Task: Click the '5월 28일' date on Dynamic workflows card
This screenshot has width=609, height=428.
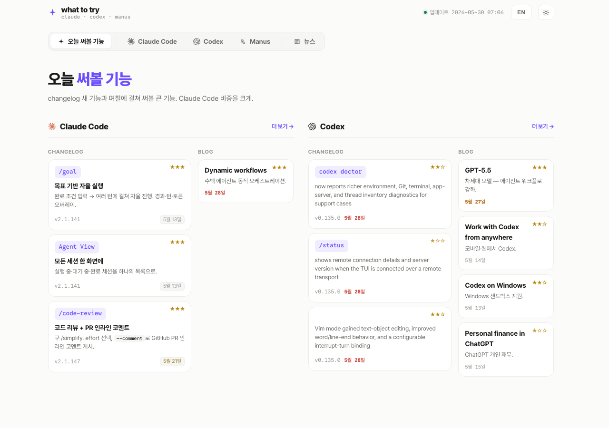Action: click(215, 193)
